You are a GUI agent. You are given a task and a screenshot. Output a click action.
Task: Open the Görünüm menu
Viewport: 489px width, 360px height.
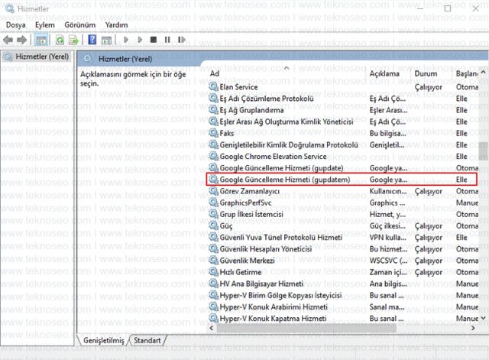click(79, 25)
